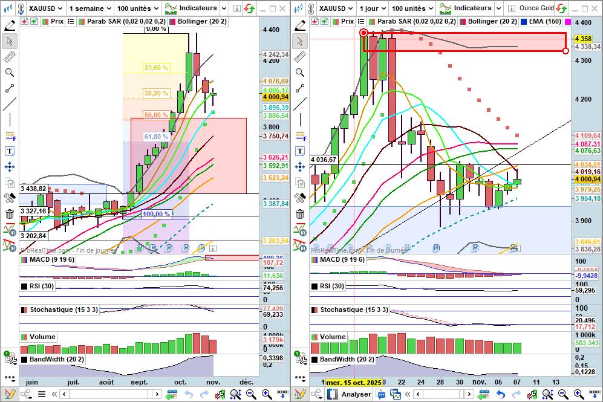603x402 pixels.
Task: Activate the text annotation tool in daily chart
Action: point(299,151)
